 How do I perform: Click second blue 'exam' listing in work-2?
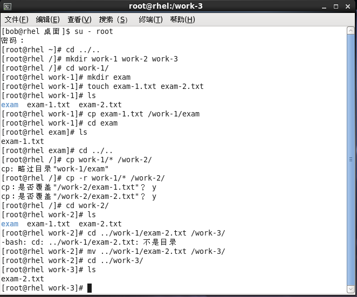click(x=10, y=224)
